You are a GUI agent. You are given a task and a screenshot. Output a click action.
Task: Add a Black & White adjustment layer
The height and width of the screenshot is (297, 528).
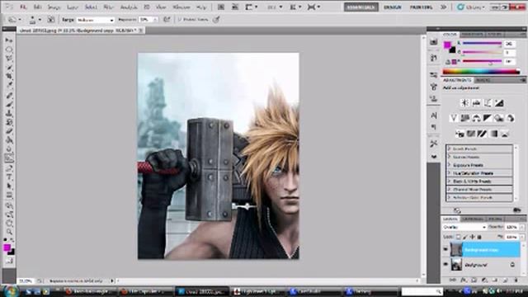(x=488, y=118)
